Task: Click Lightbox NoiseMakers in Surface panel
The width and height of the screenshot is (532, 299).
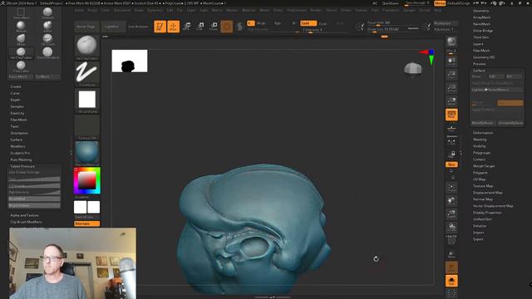Action: click(x=497, y=90)
